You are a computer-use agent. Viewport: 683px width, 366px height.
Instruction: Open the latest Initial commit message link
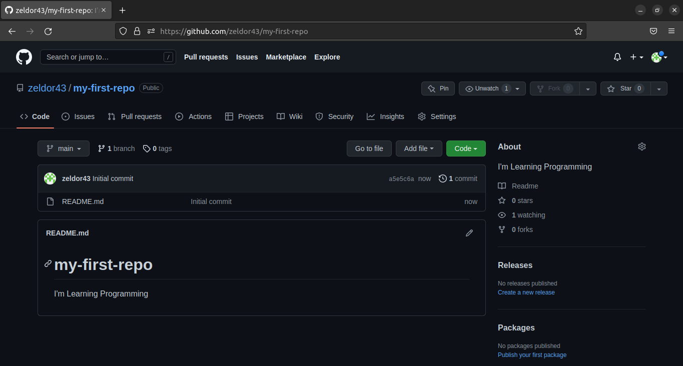click(113, 178)
